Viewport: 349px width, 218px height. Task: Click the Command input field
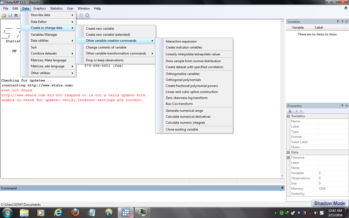click(142, 196)
